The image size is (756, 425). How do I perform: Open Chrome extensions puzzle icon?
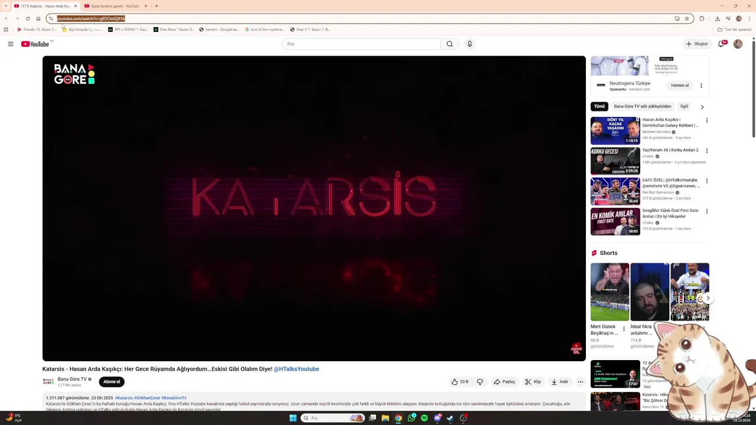point(702,18)
